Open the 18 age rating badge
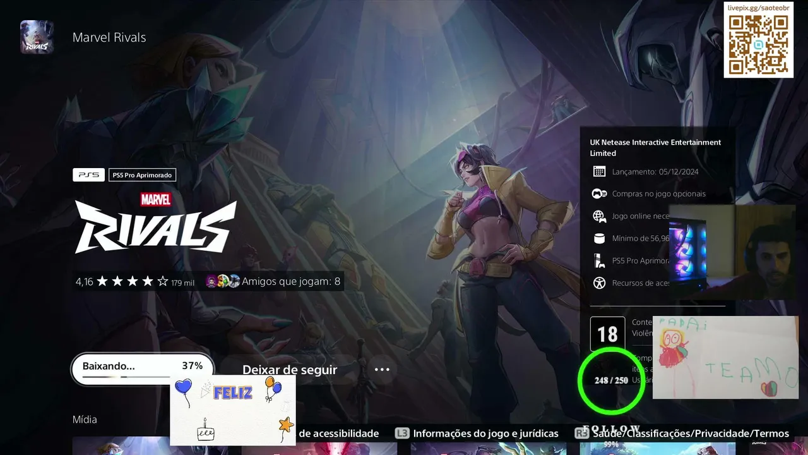Viewport: 808px width, 455px height. point(607,334)
